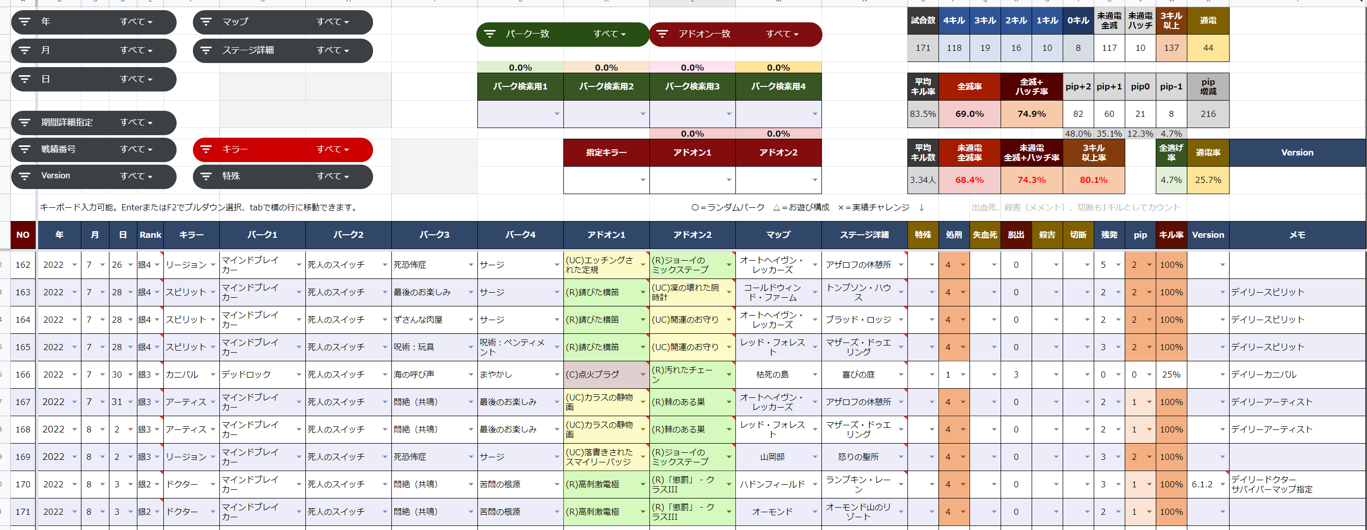Click the メモ column header
This screenshot has width=1367, height=530.
pos(1297,235)
